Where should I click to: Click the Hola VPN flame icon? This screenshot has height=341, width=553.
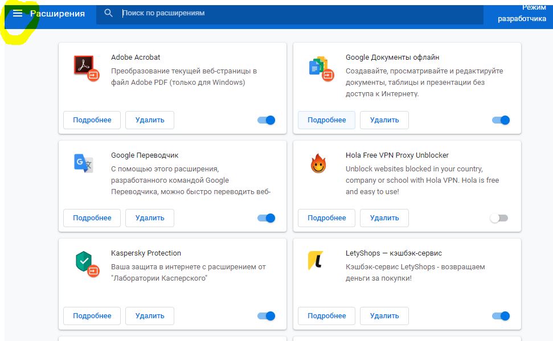(318, 163)
